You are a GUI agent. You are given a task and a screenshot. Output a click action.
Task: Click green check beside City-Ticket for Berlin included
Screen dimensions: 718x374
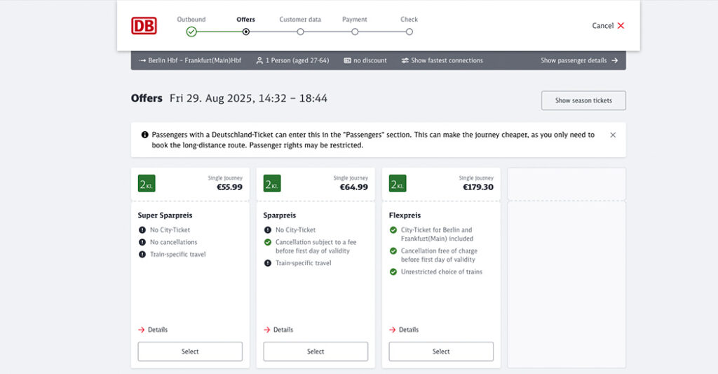coord(393,230)
